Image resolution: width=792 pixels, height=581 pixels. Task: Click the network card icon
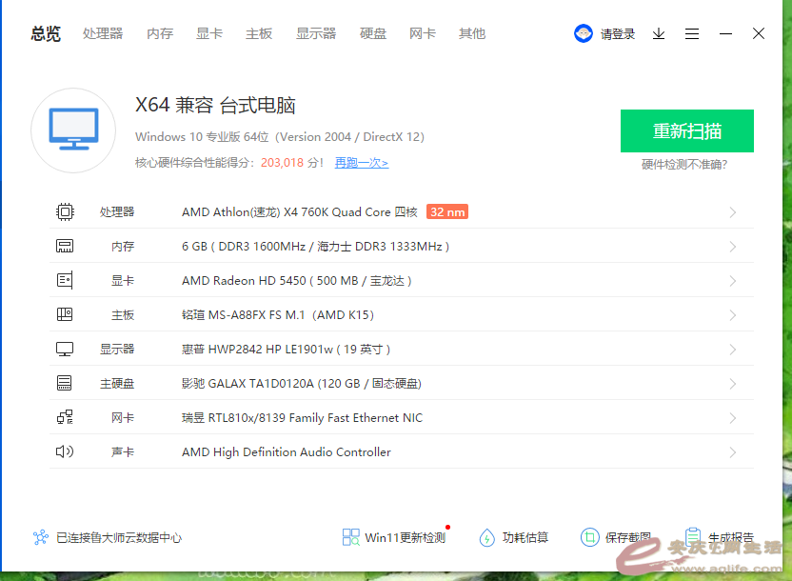[x=65, y=418]
